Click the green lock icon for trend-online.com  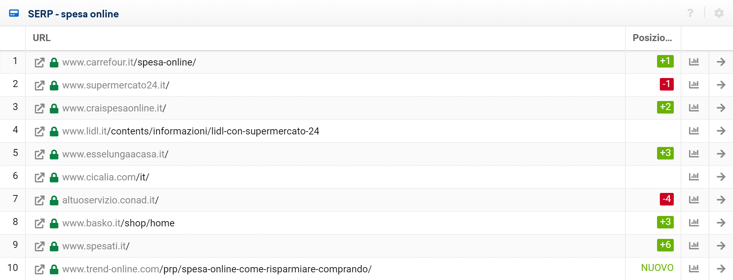(54, 269)
